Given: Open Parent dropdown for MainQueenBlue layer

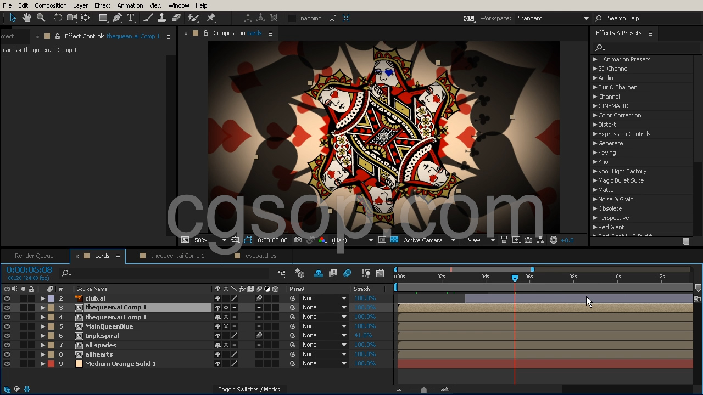Looking at the screenshot, I should [x=325, y=326].
